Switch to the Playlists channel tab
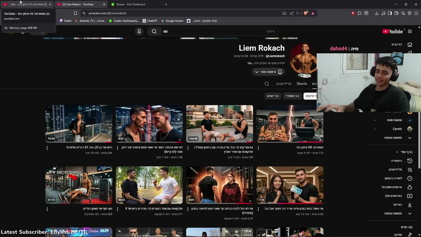This screenshot has width=421, height=237. point(284,84)
